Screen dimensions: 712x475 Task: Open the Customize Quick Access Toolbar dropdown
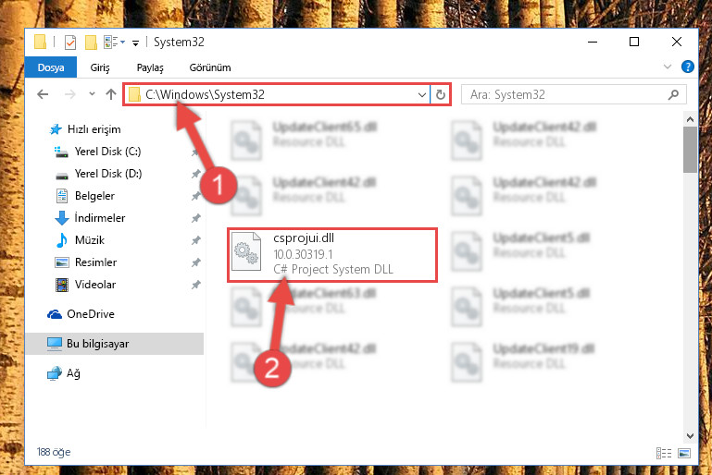[135, 43]
